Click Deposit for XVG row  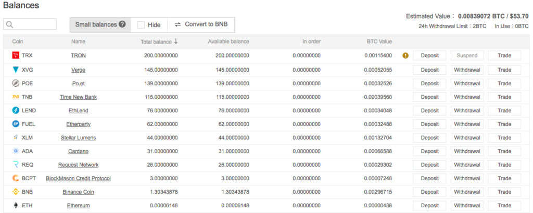click(x=429, y=70)
